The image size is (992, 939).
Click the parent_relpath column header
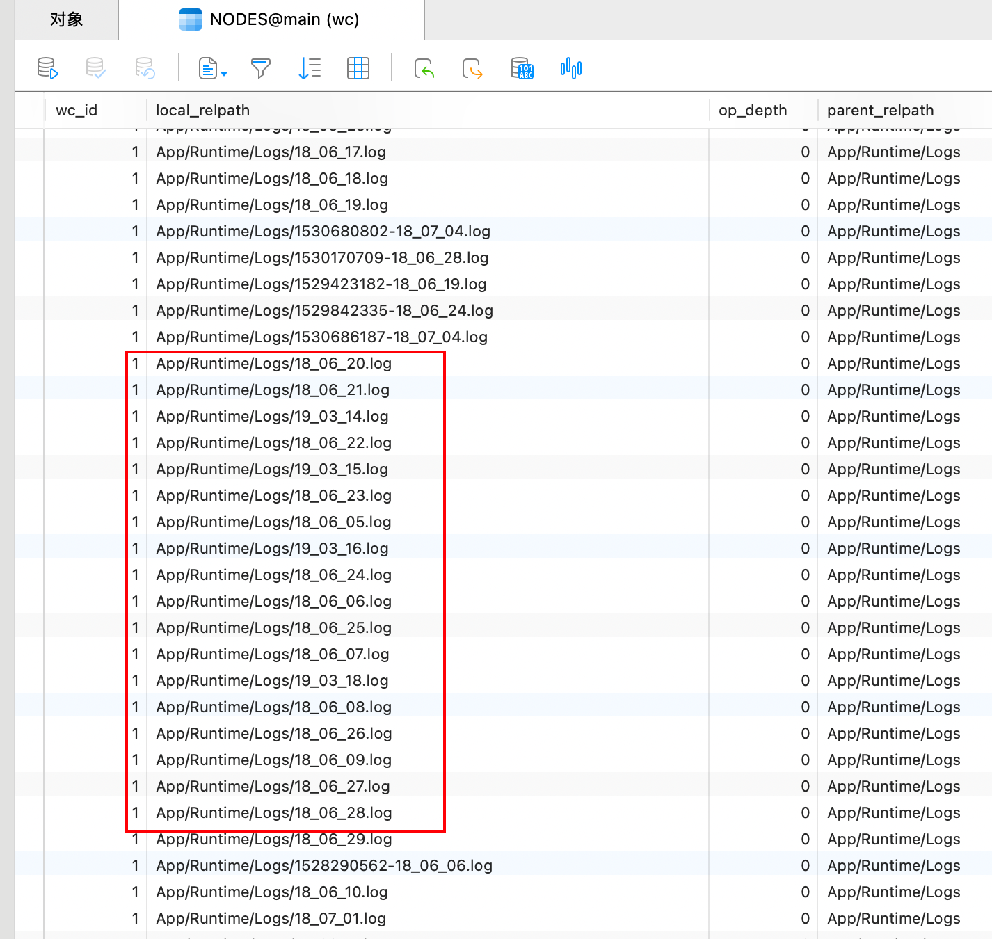[x=905, y=110]
